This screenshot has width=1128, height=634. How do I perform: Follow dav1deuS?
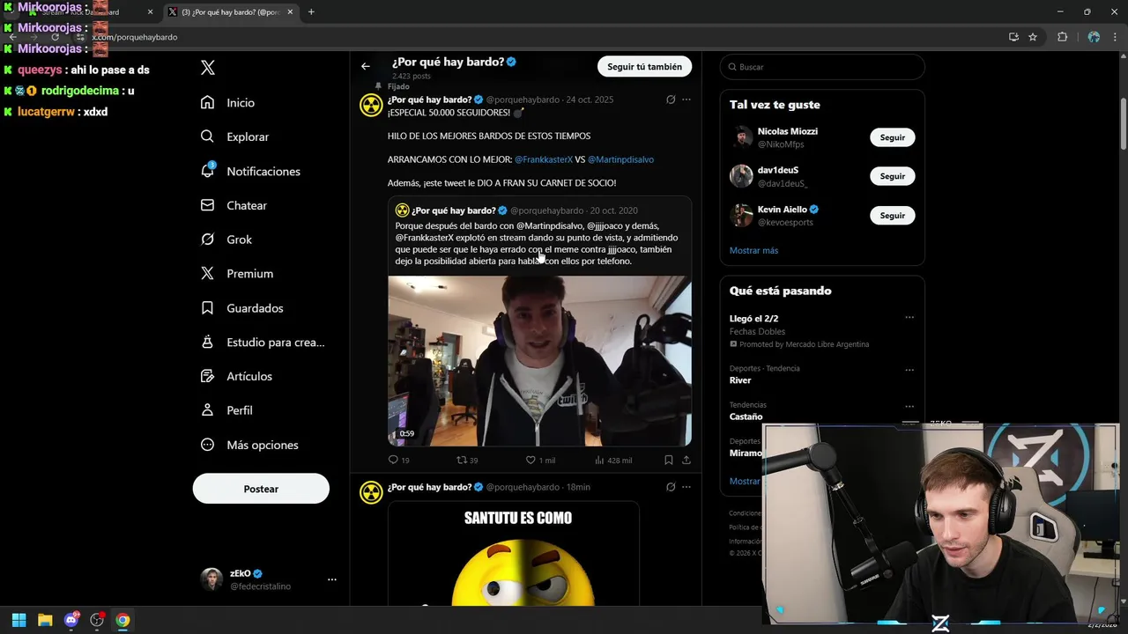pyautogui.click(x=893, y=176)
